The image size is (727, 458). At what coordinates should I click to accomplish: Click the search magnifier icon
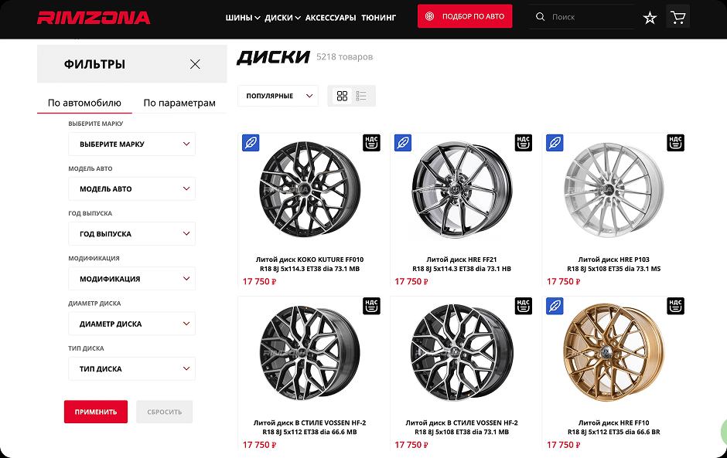[x=540, y=17]
